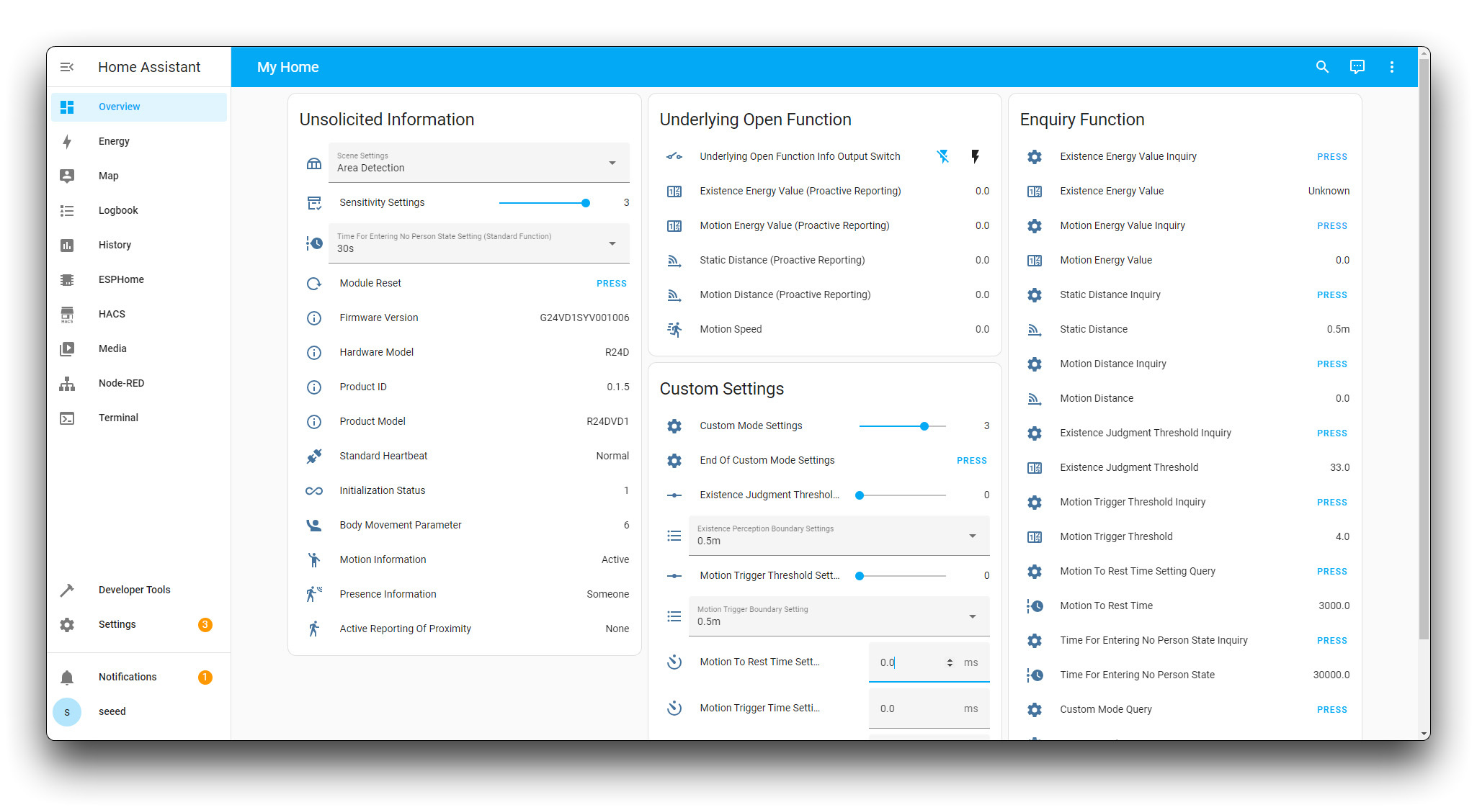Turn on Underlying Open Function output switch

(x=976, y=156)
